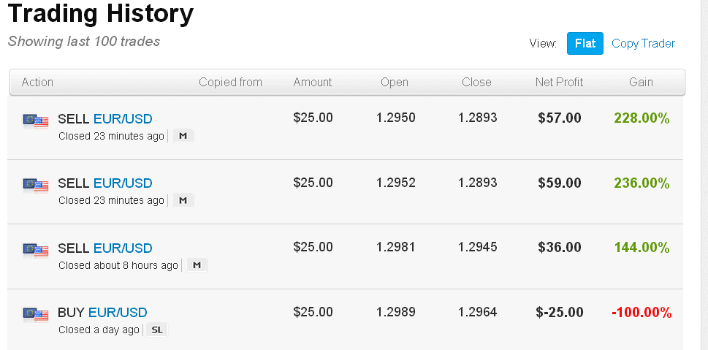Click the SL badge on the BUY trade
The image size is (708, 350).
156,330
